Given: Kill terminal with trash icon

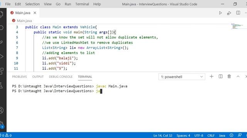Looking at the screenshot, I should [x=229, y=77].
